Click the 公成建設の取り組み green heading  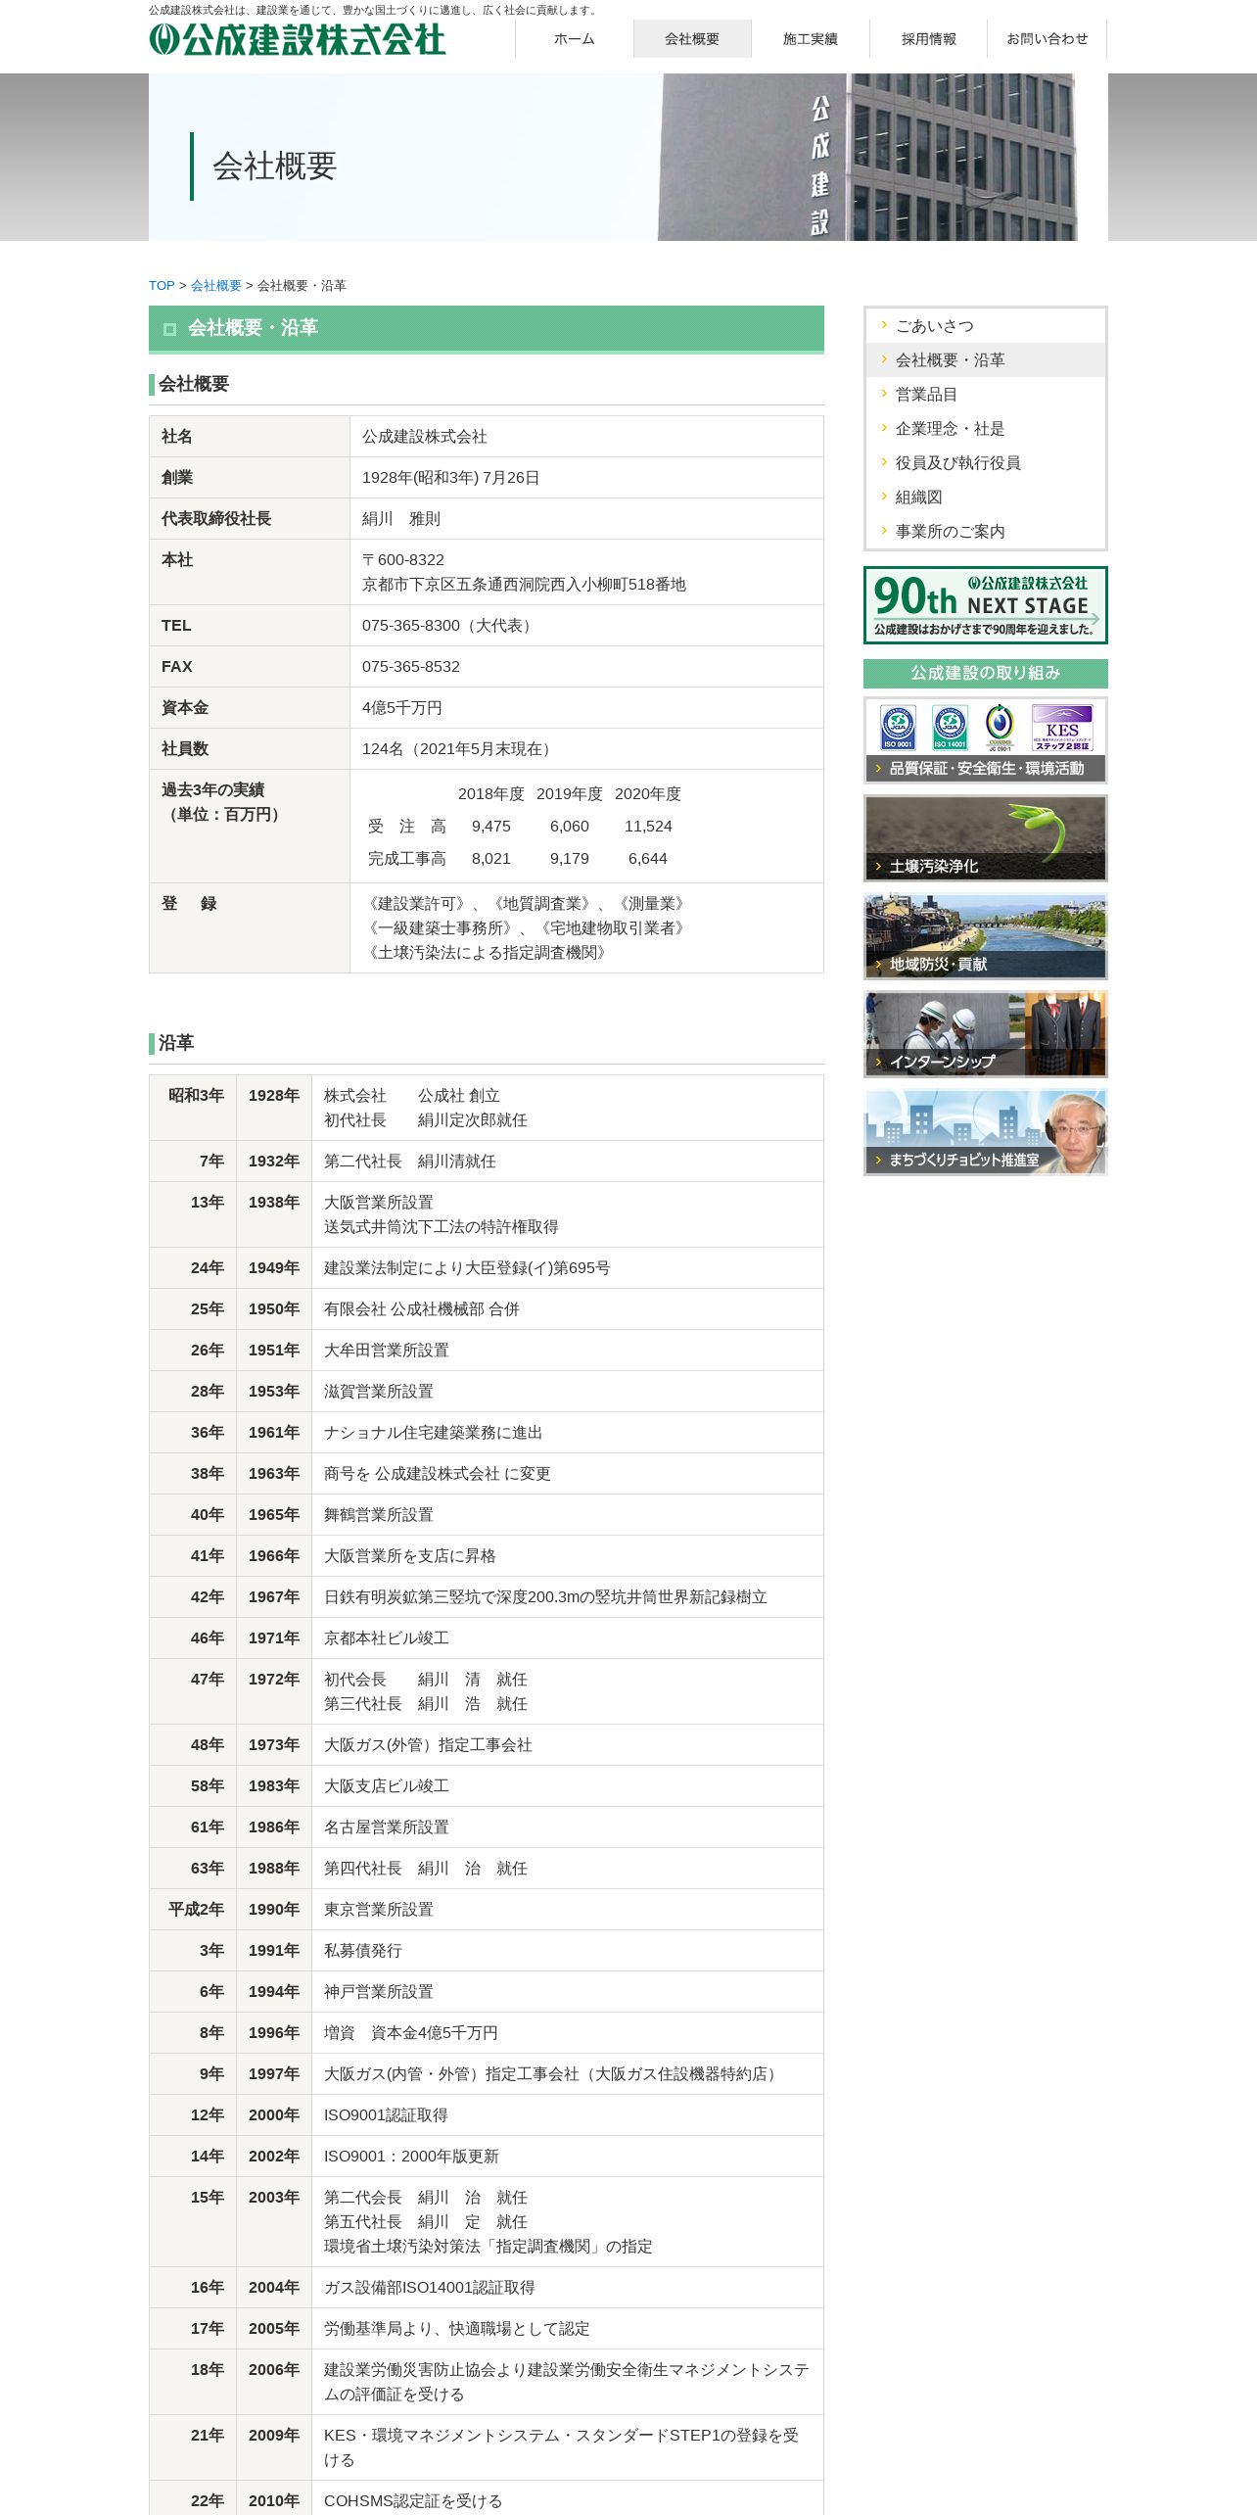[x=986, y=674]
